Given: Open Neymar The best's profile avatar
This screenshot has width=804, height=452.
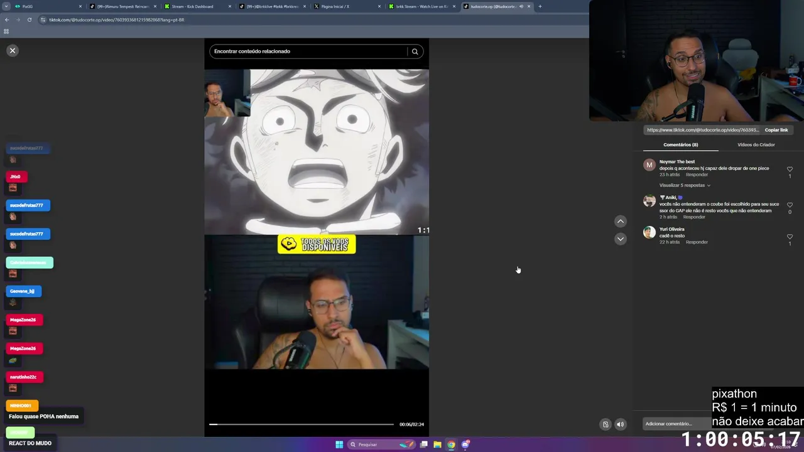Looking at the screenshot, I should pyautogui.click(x=649, y=165).
